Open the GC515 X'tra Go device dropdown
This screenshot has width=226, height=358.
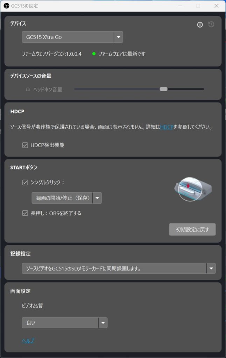(72, 37)
